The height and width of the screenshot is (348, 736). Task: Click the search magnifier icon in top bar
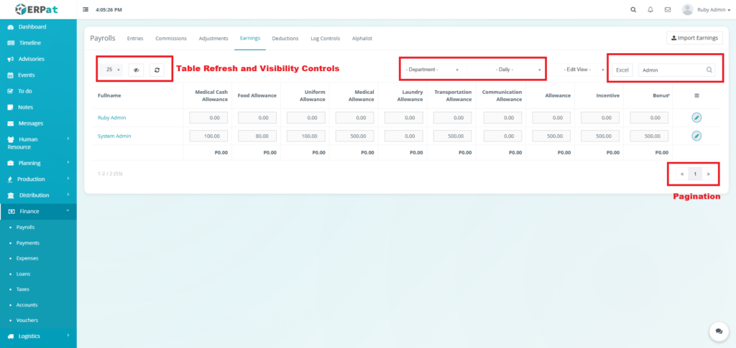point(632,10)
